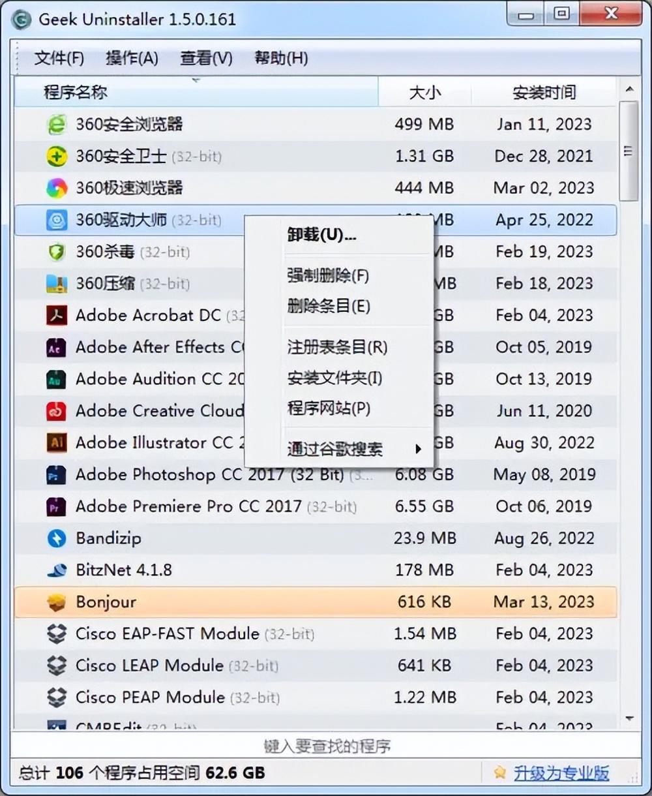Click the 360安全卫士 green plus icon
The height and width of the screenshot is (796, 652).
[57, 156]
